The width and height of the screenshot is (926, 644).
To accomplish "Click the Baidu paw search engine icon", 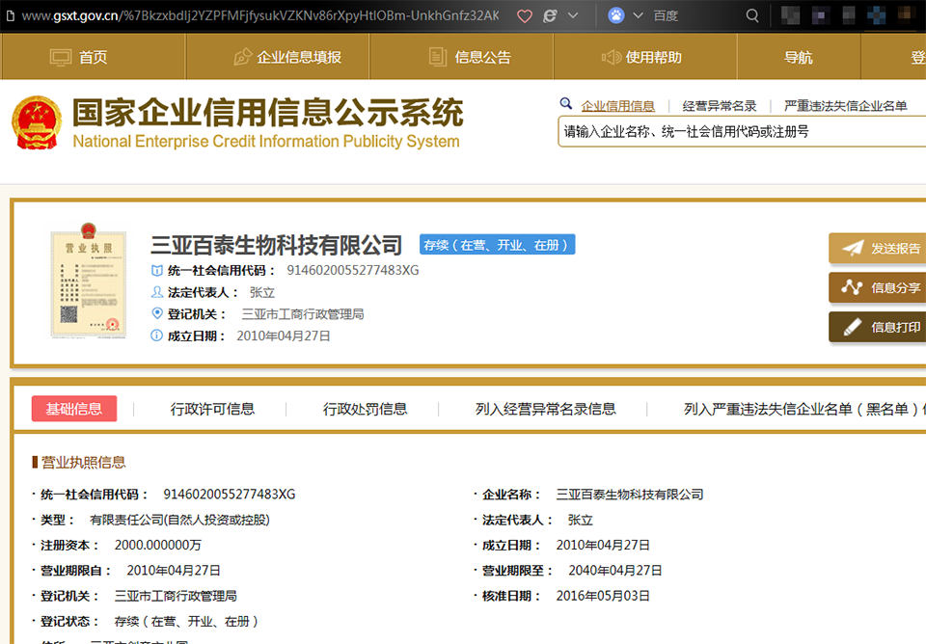I will (616, 15).
